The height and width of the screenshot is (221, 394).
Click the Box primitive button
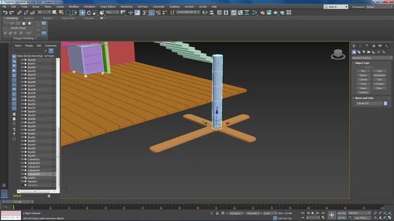[363, 71]
